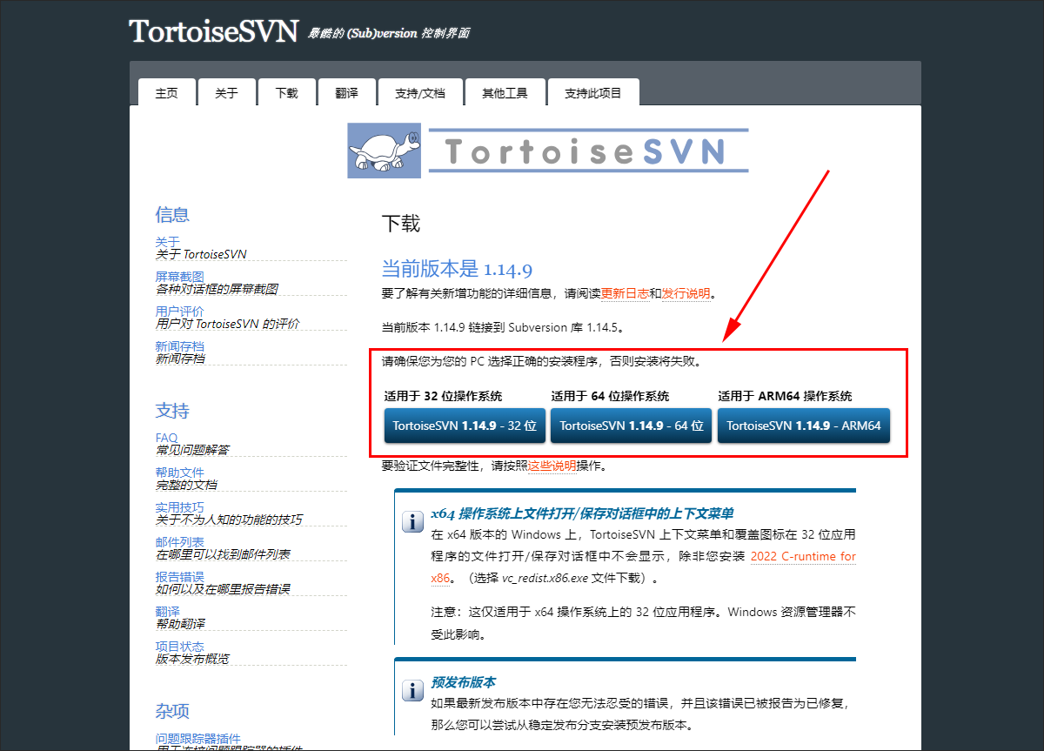Screen dimensions: 1044x751
Task: Download TortoiseSVN 1.14.9 ARM64 installer
Action: click(804, 426)
